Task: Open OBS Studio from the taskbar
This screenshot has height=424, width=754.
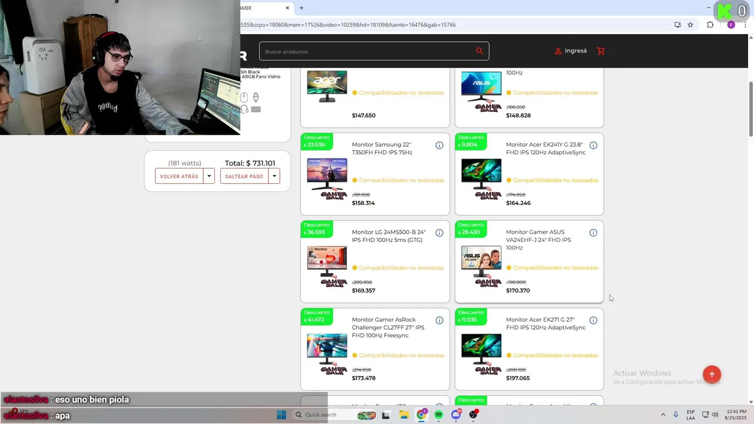Action: tap(474, 415)
